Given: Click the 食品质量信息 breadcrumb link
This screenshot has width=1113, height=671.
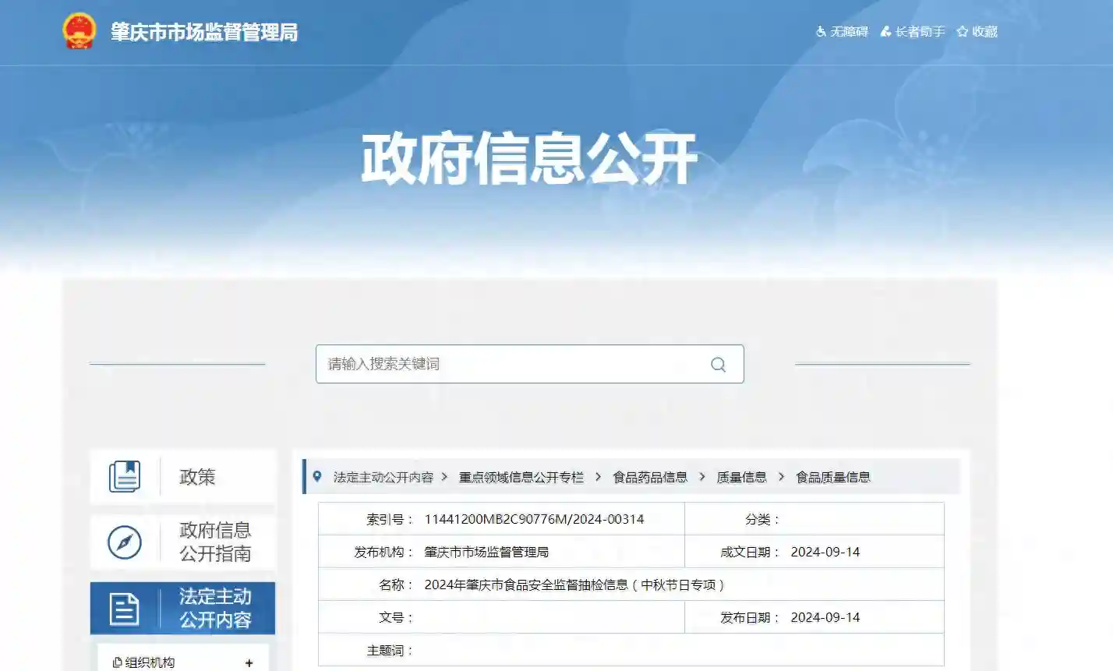Looking at the screenshot, I should [x=832, y=478].
